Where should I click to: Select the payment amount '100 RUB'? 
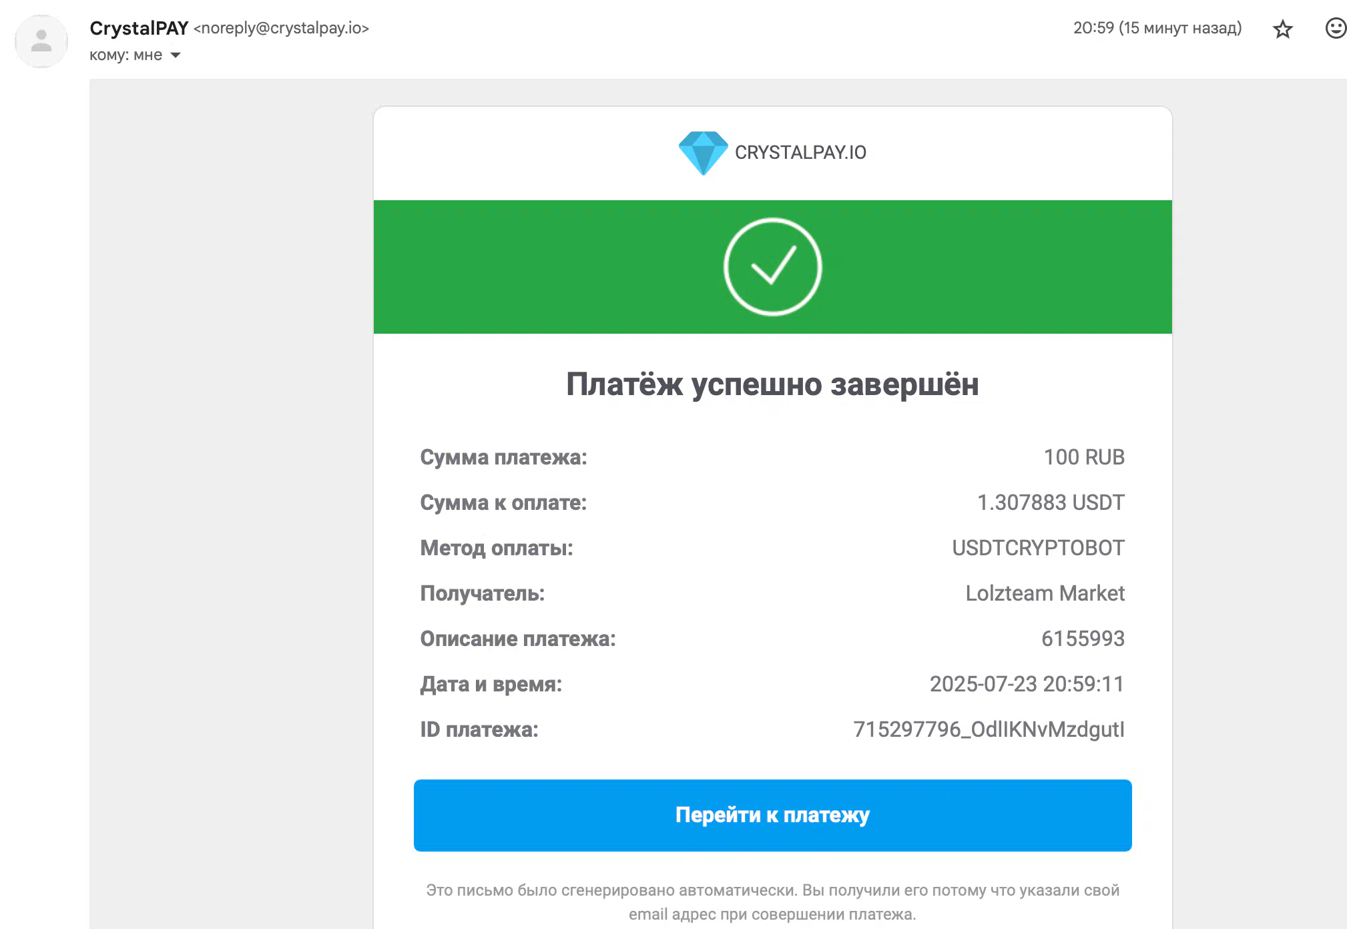click(x=1084, y=457)
